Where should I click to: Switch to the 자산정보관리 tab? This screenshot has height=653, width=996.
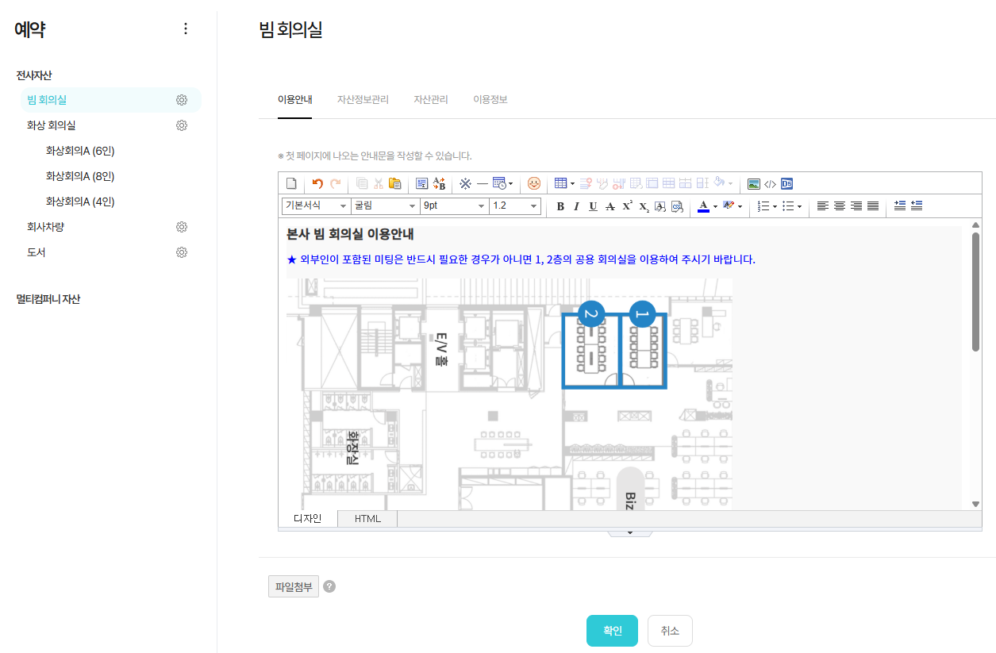363,100
